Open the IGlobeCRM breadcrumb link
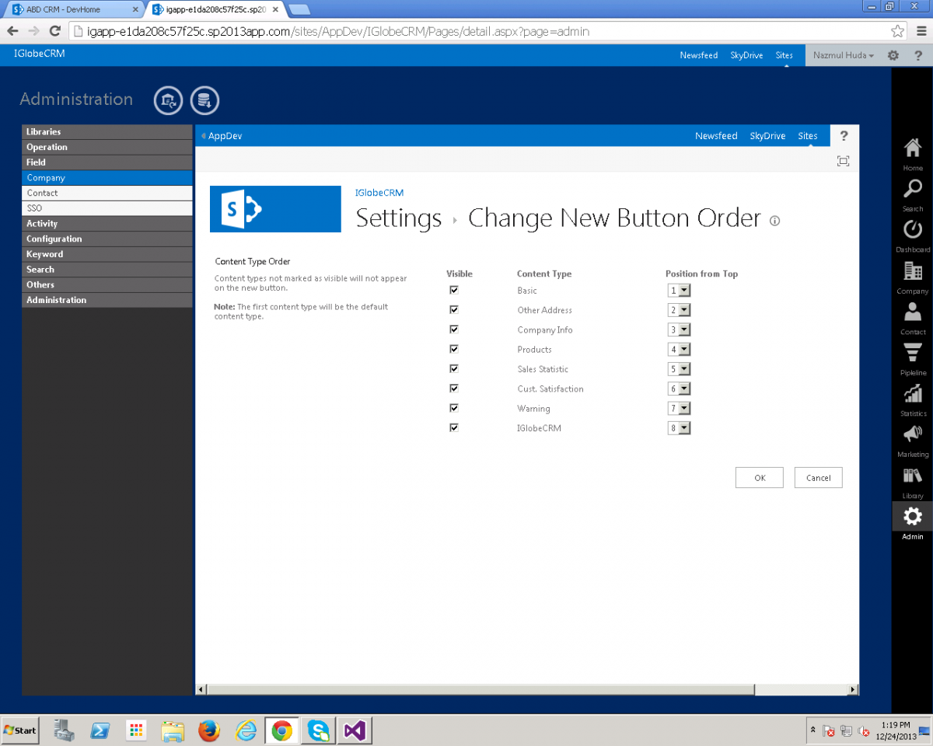This screenshot has width=933, height=746. [379, 193]
